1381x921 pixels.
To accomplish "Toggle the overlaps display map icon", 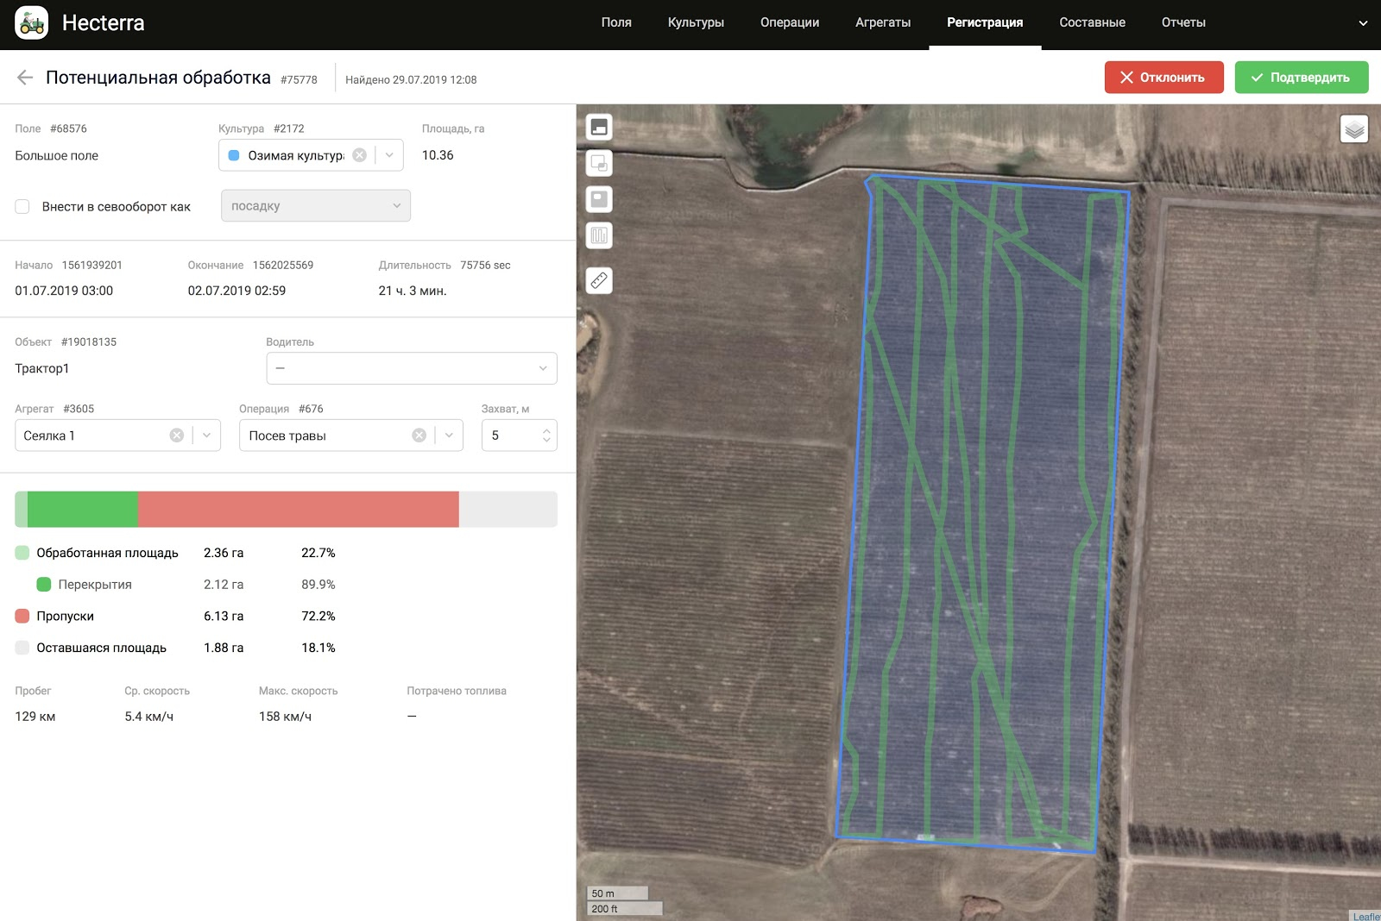I will (x=599, y=163).
